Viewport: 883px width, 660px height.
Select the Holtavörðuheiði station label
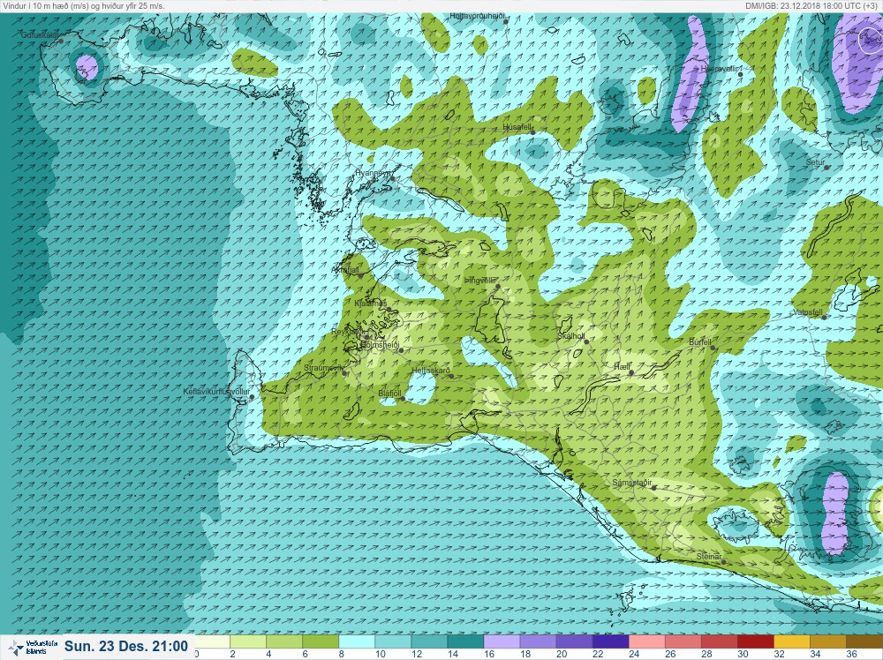(477, 16)
